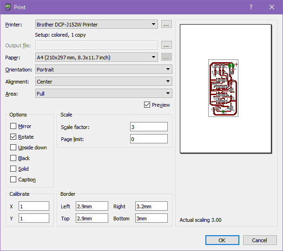Open the Area dropdown
This screenshot has width=283, height=251.
point(104,93)
